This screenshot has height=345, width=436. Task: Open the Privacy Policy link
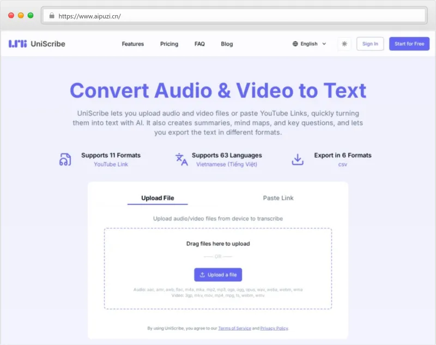tap(274, 328)
